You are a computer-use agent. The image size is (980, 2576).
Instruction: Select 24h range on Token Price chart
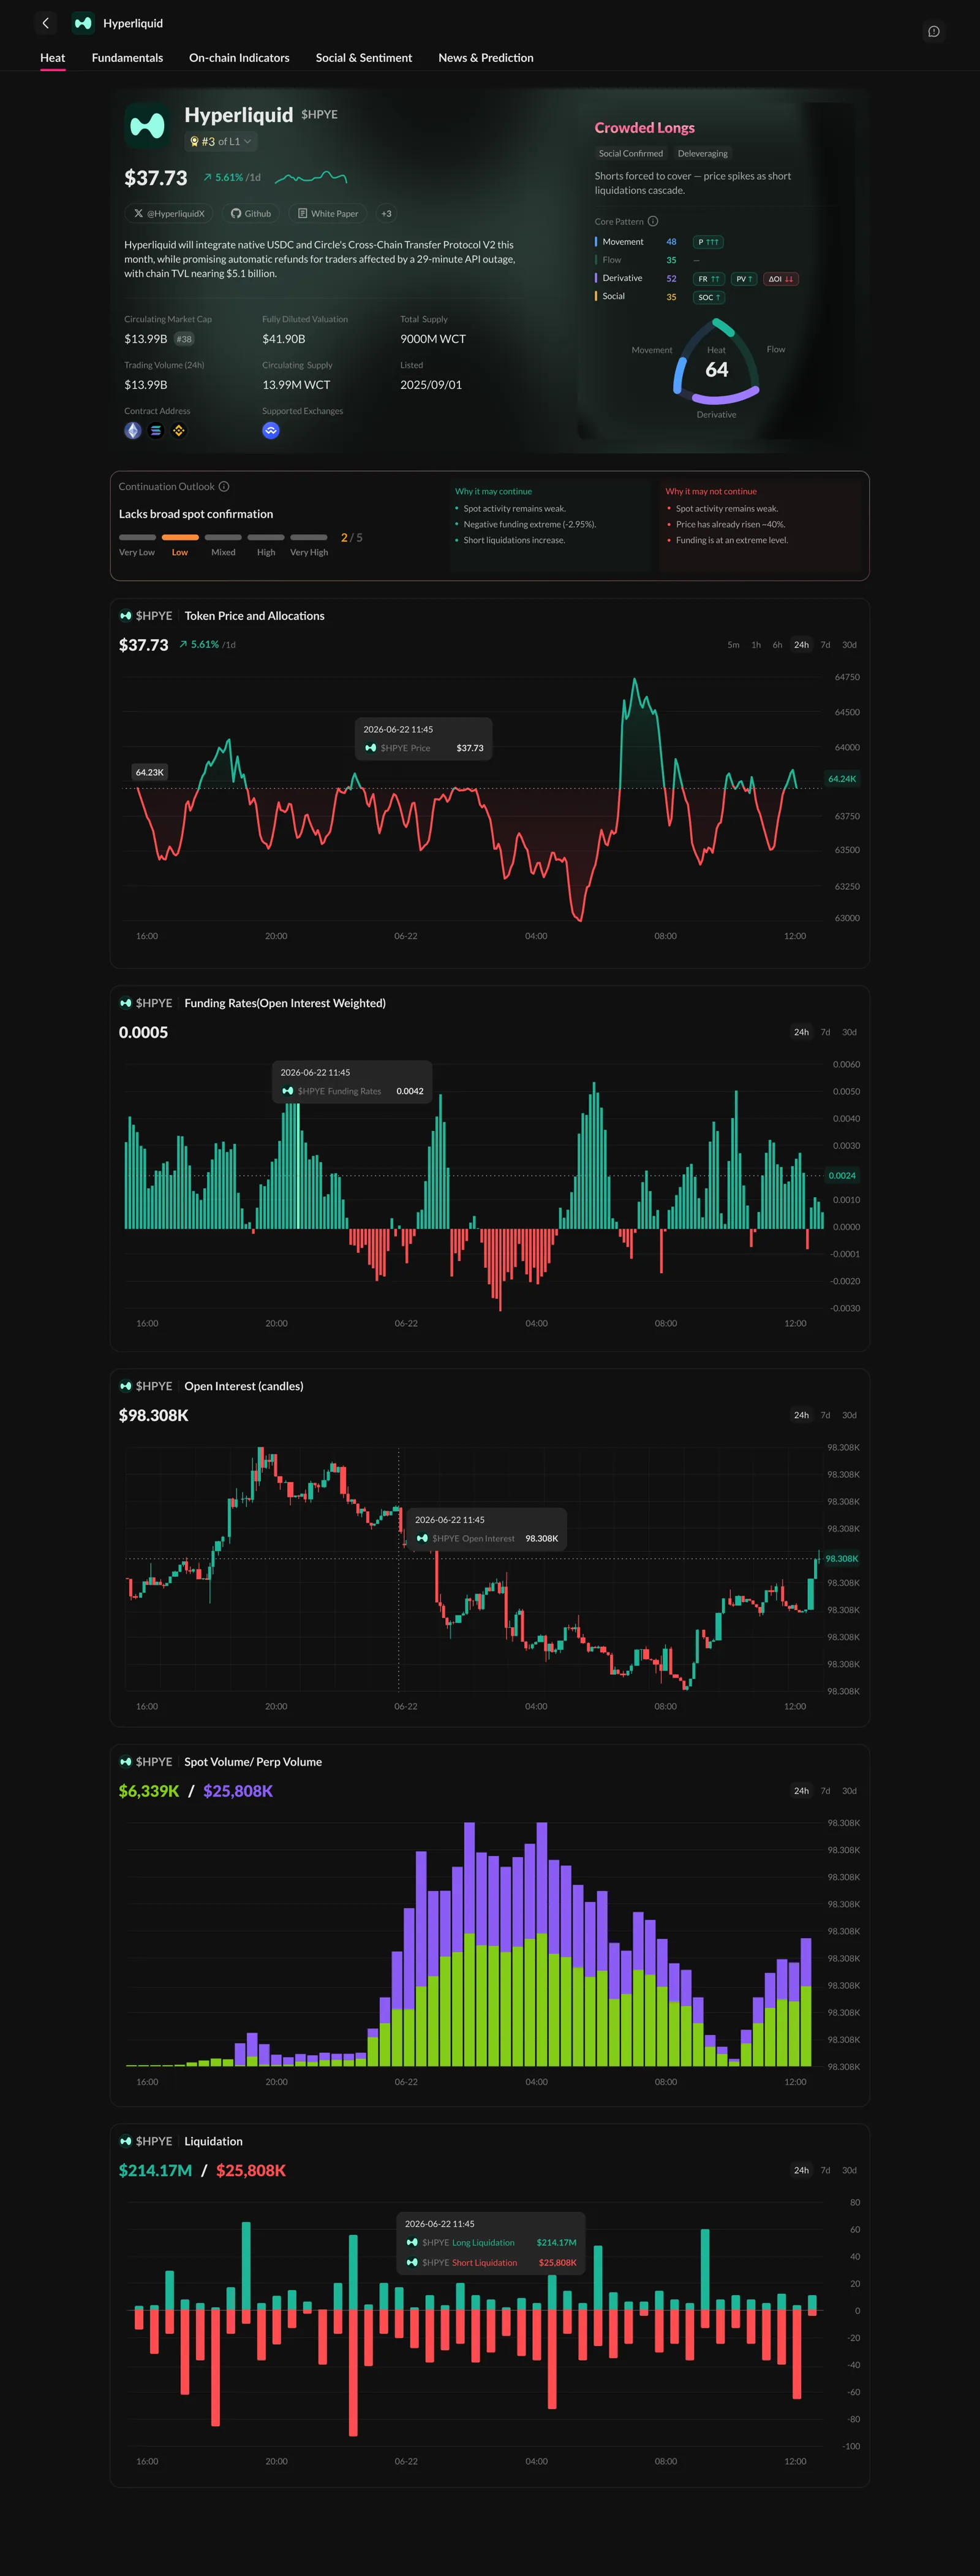[x=801, y=645]
